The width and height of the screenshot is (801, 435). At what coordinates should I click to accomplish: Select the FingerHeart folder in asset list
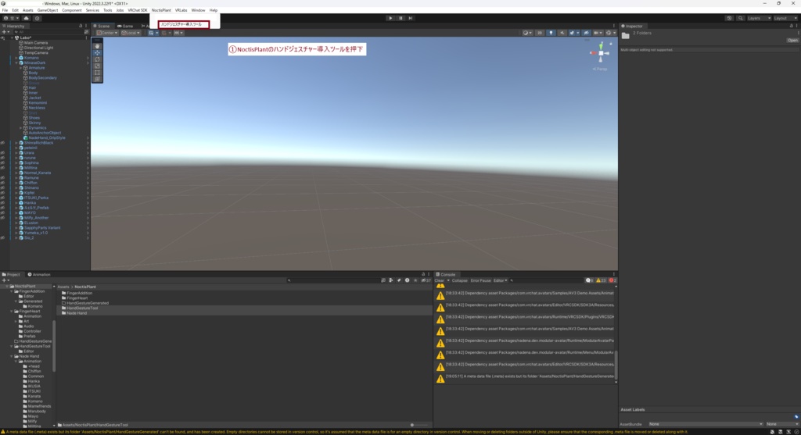(77, 298)
